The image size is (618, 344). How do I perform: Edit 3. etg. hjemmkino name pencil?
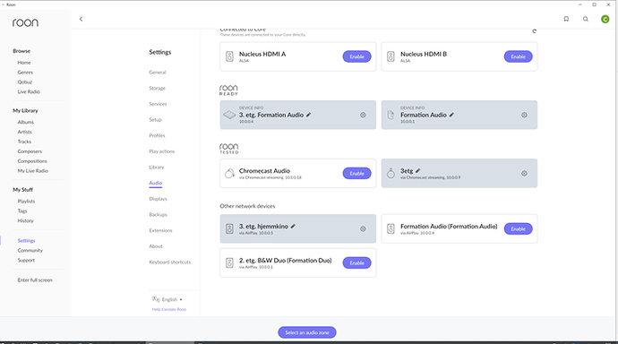pyautogui.click(x=293, y=226)
